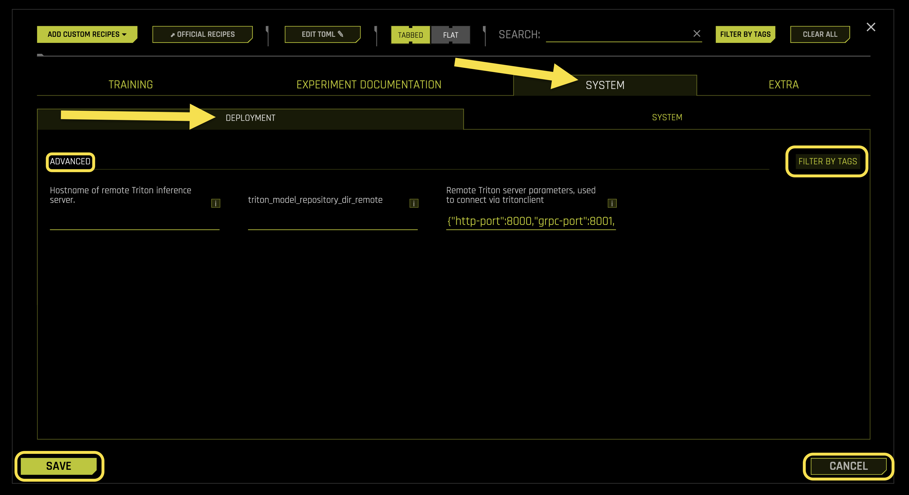909x495 pixels.
Task: Select the System subtab under System
Action: 667,117
